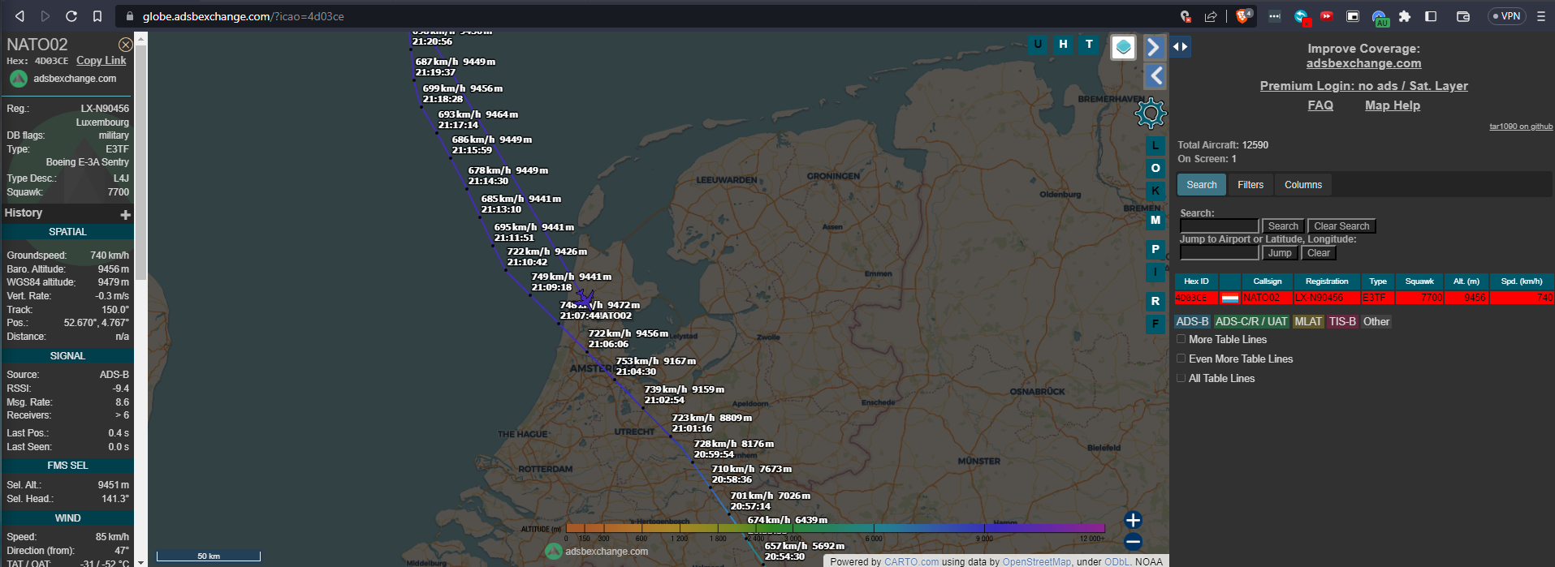
Task: Open the browser extensions puzzle icon
Action: 1405,16
